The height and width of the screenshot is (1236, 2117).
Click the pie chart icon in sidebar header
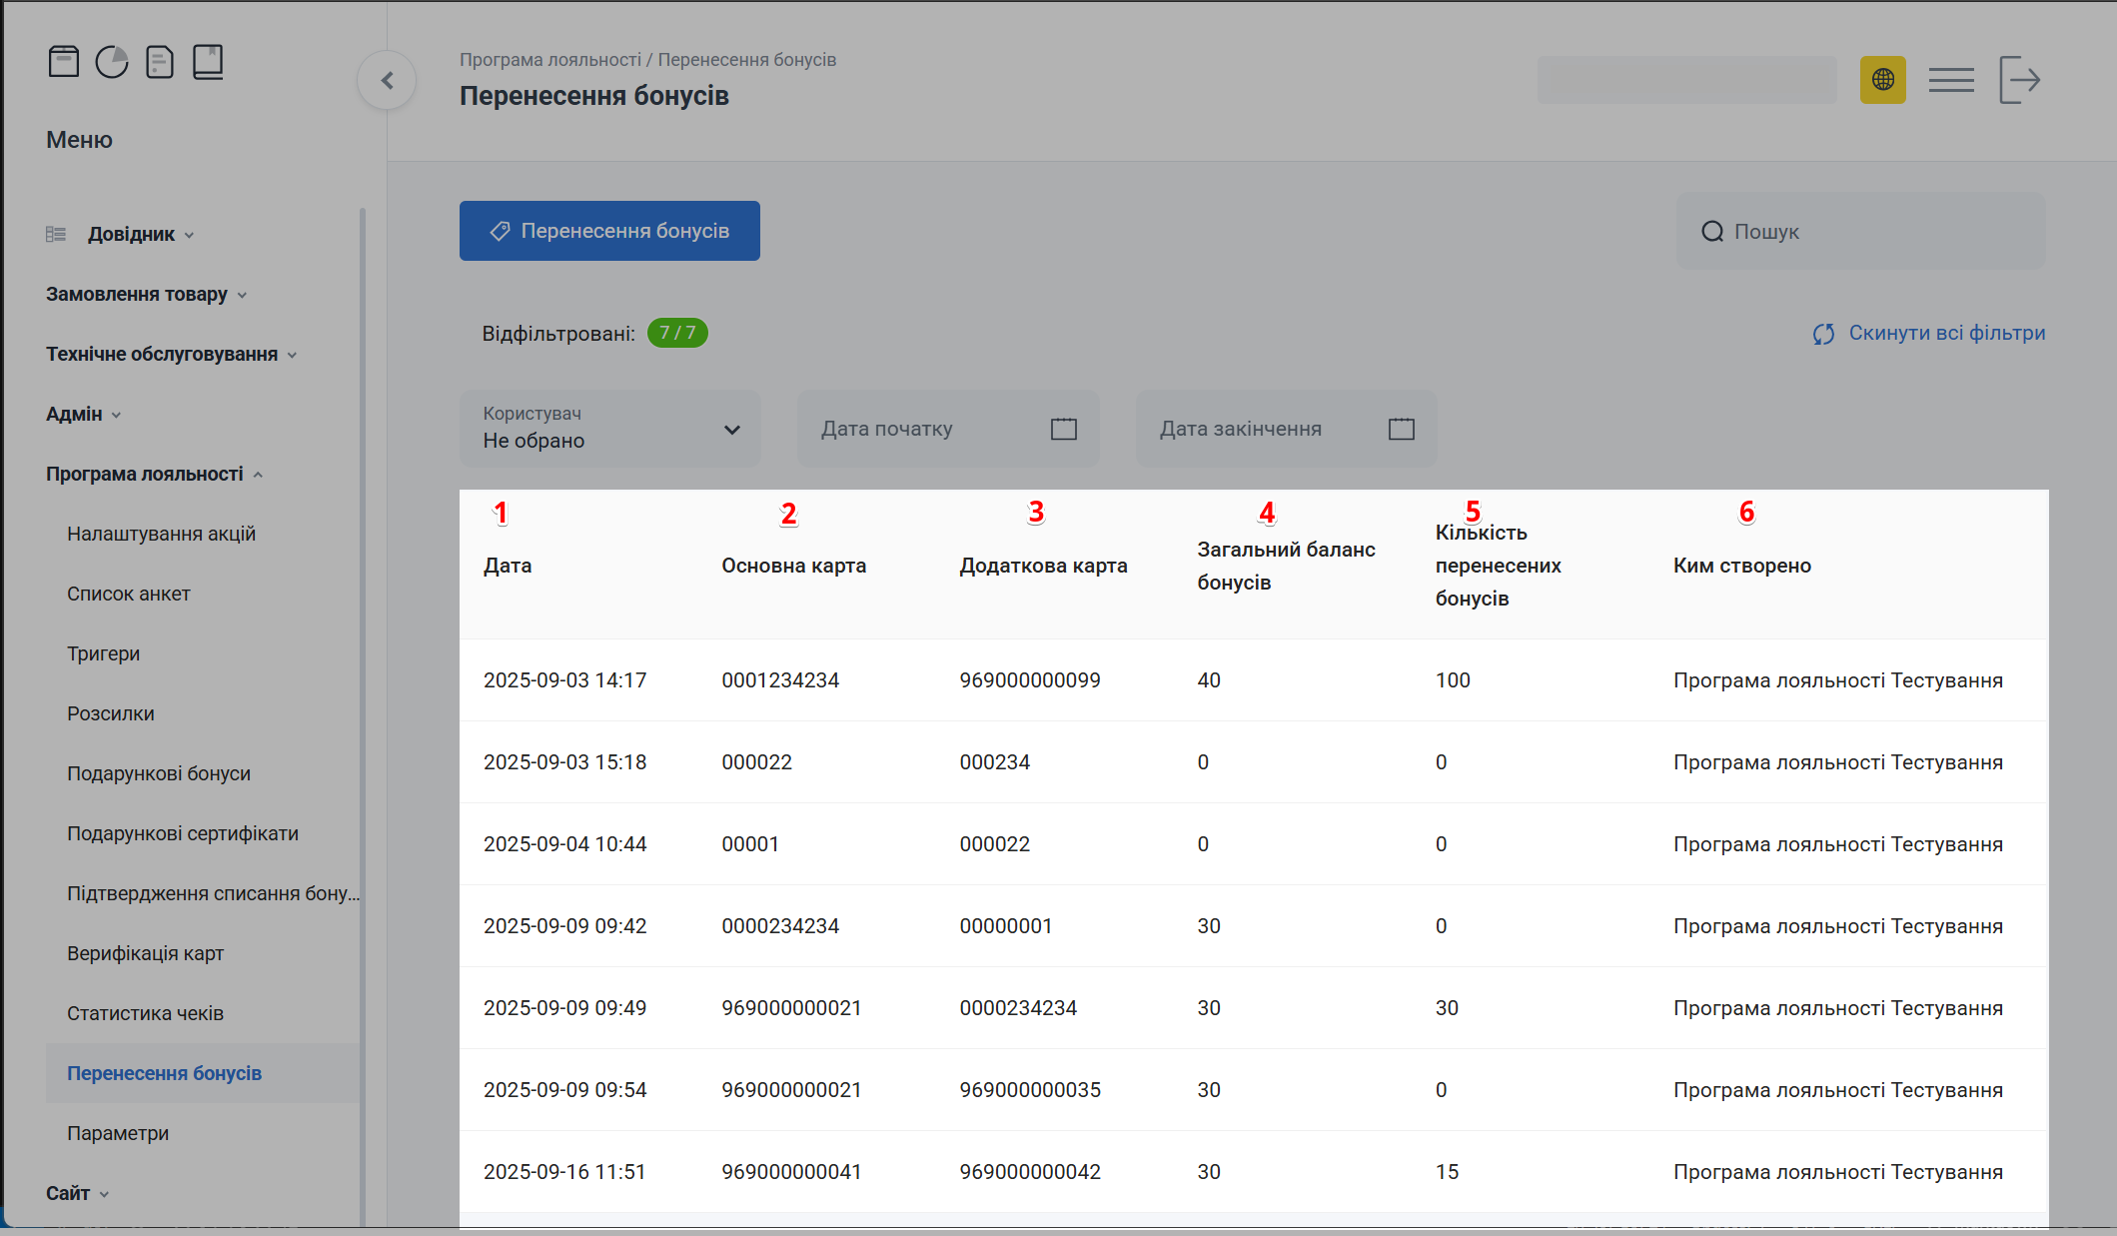pos(112,62)
